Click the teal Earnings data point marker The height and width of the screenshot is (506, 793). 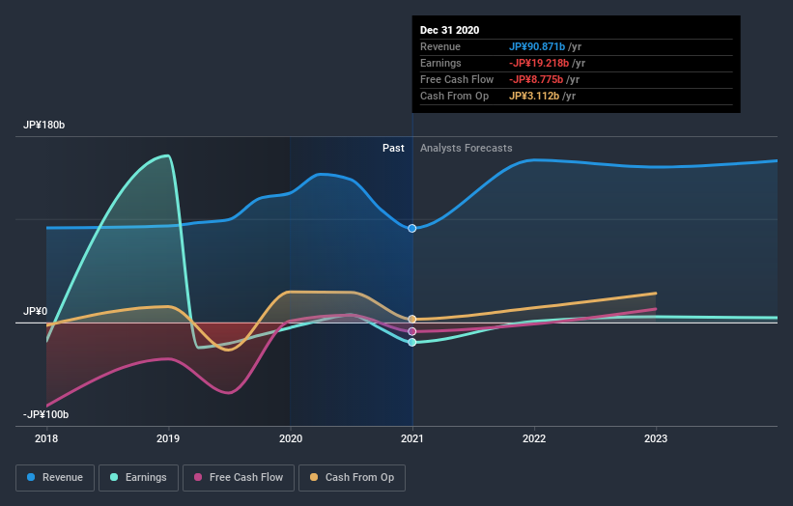[x=412, y=342]
